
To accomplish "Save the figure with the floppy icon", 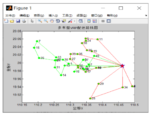I will [x=18, y=21].
